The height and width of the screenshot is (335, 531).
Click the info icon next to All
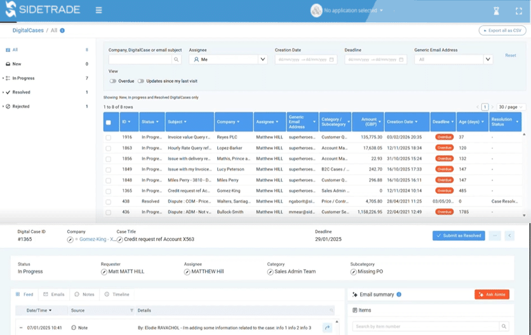(x=62, y=31)
